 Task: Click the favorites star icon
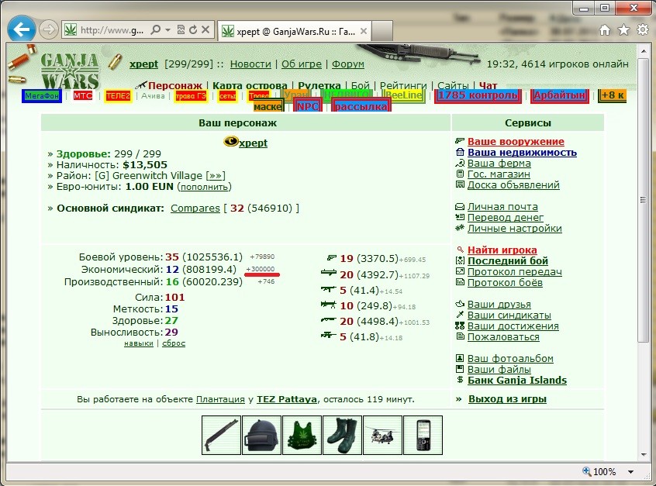tap(623, 29)
